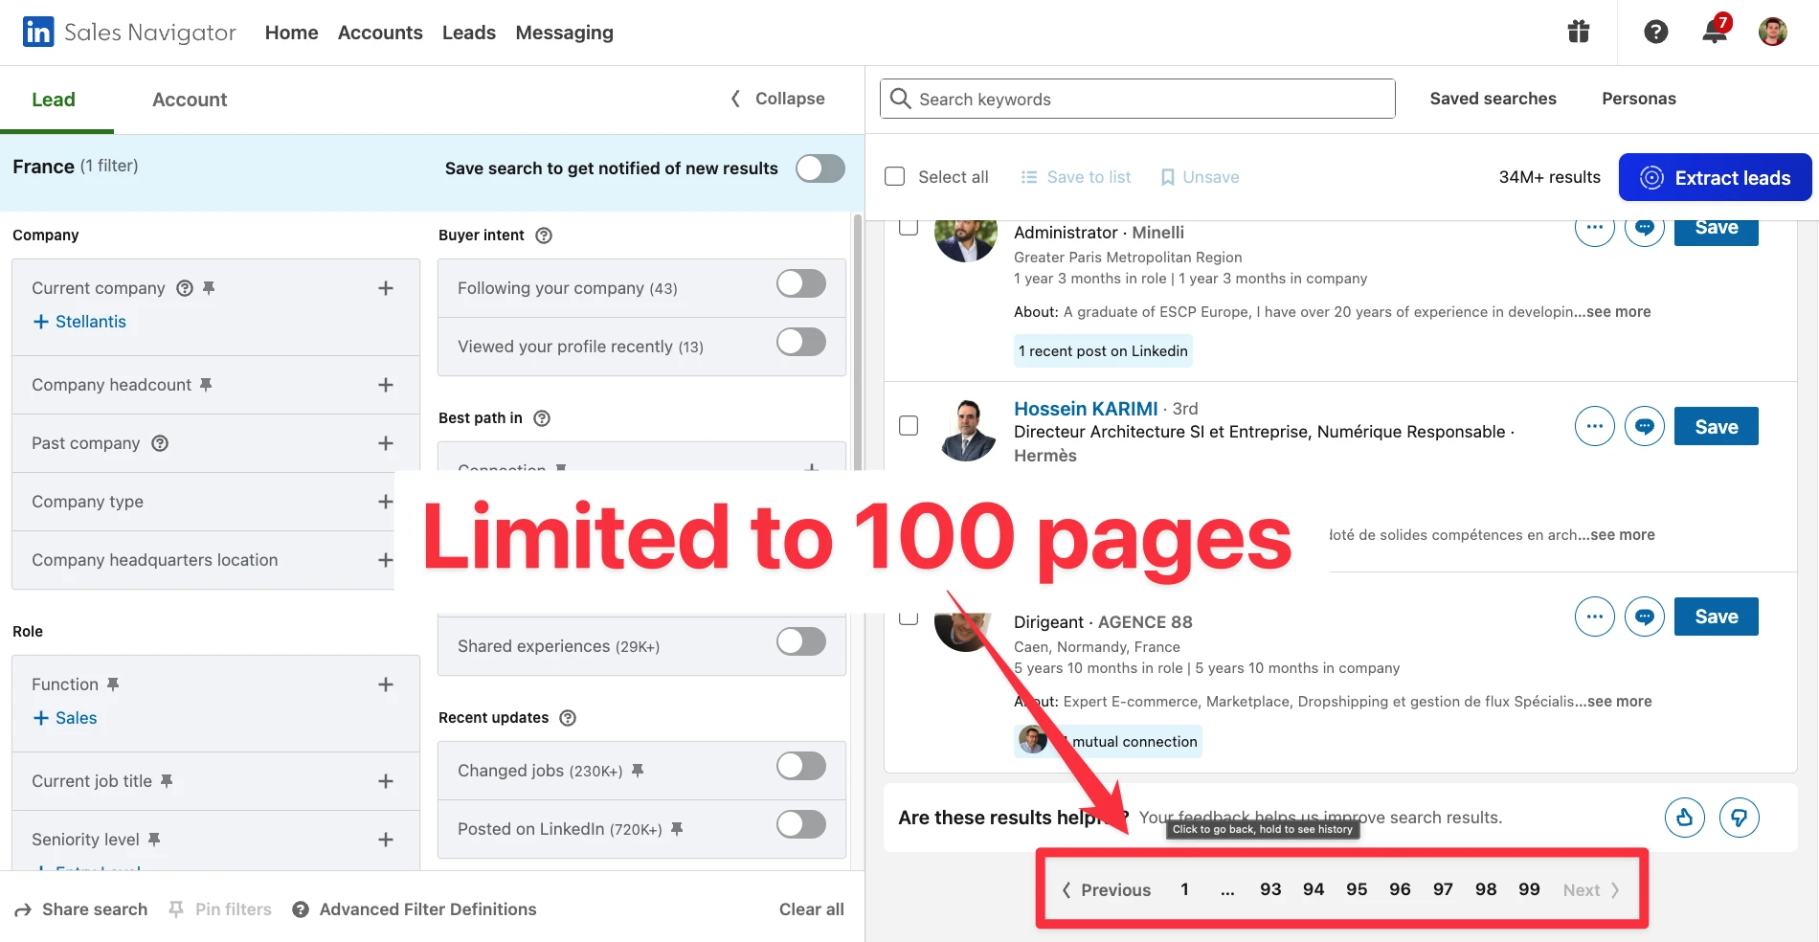
Task: Collapse the filters panel
Action: [778, 99]
